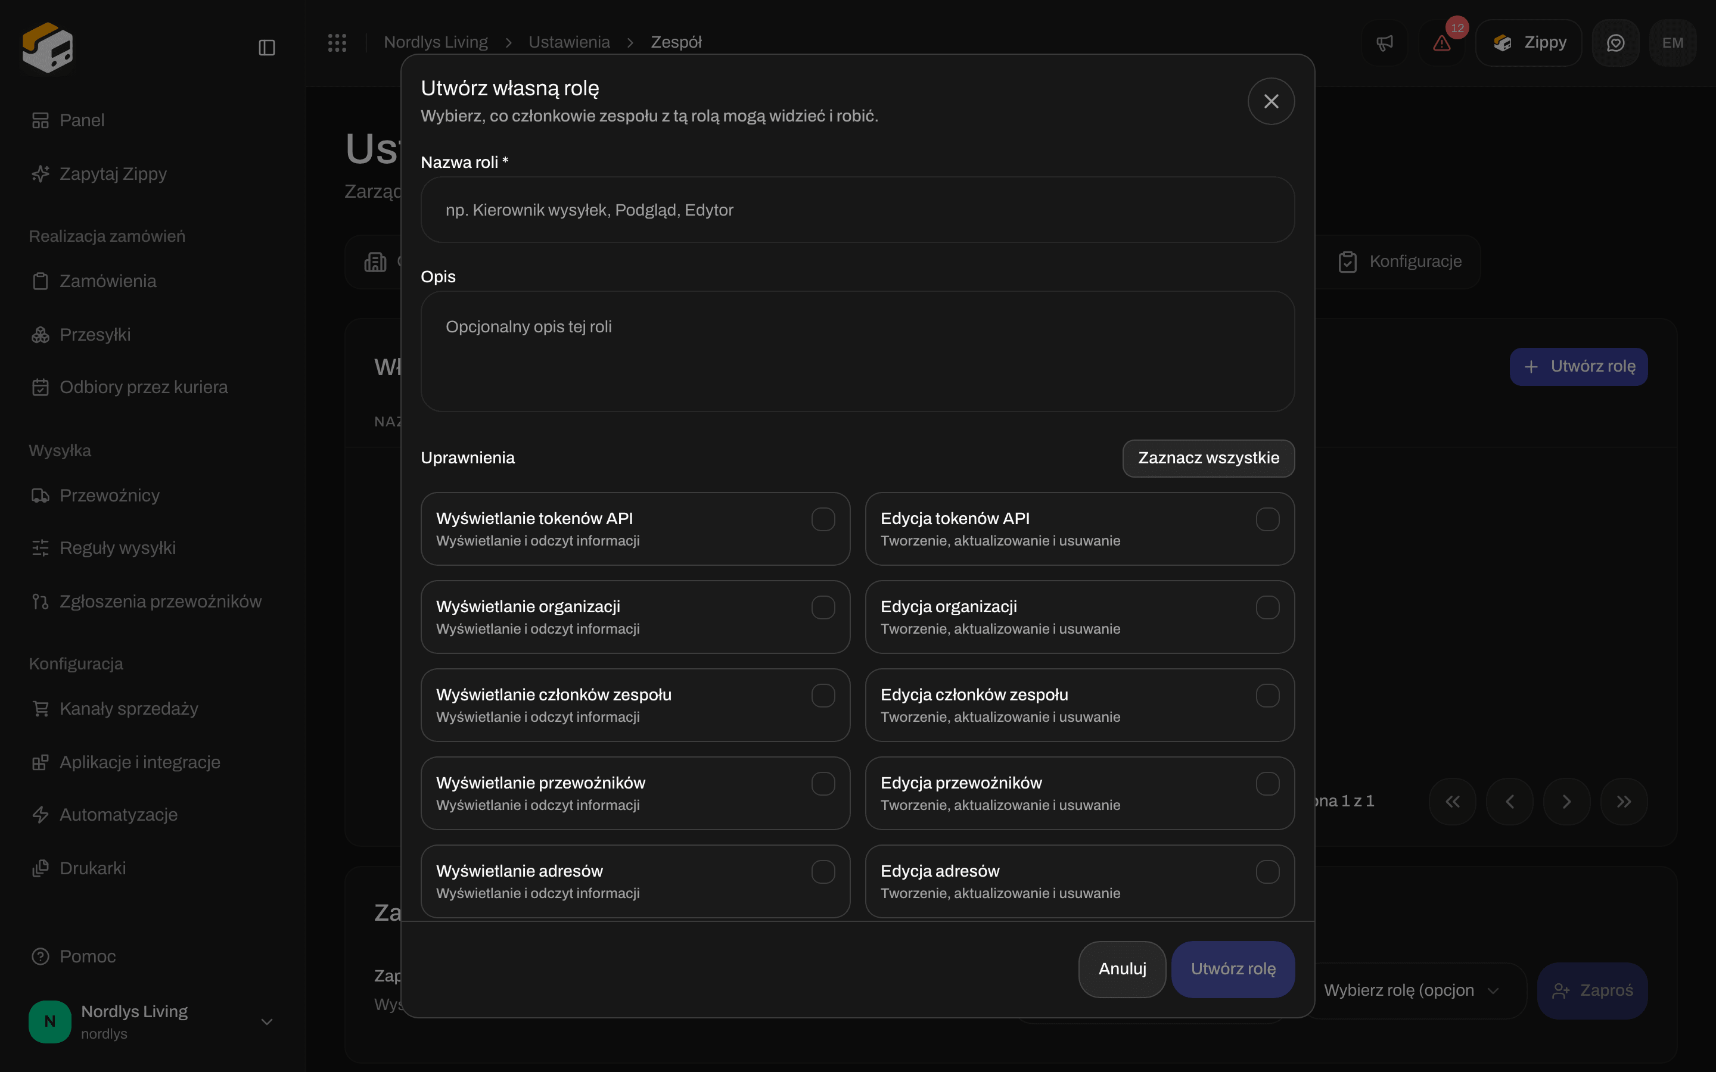Click the EM user avatar

click(x=1673, y=42)
